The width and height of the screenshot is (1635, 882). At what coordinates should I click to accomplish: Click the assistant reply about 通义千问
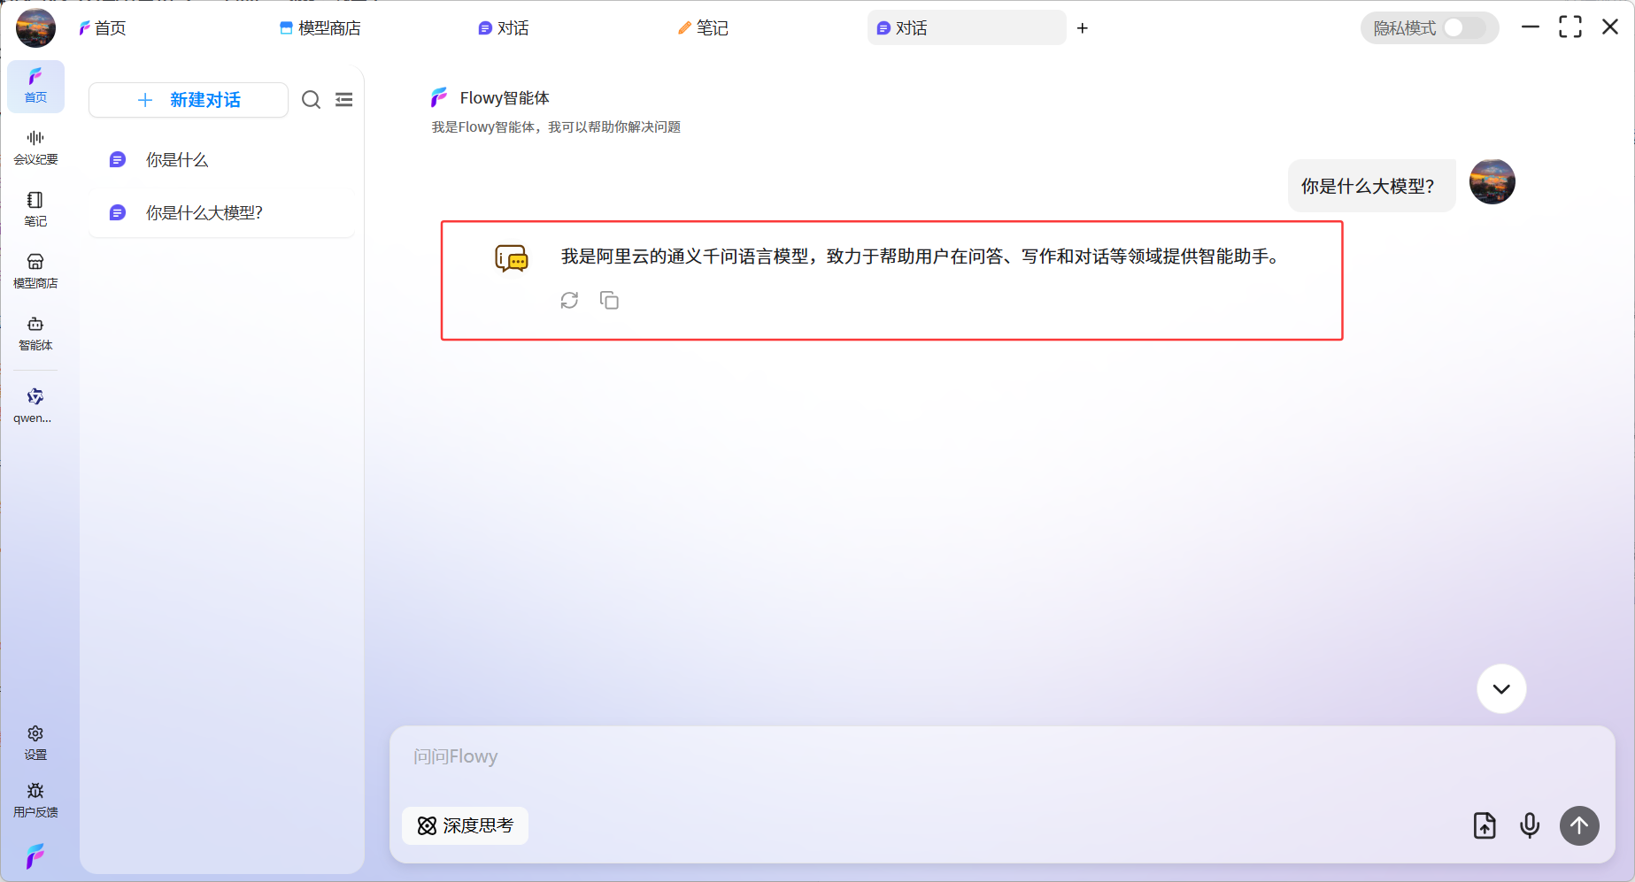click(x=921, y=257)
